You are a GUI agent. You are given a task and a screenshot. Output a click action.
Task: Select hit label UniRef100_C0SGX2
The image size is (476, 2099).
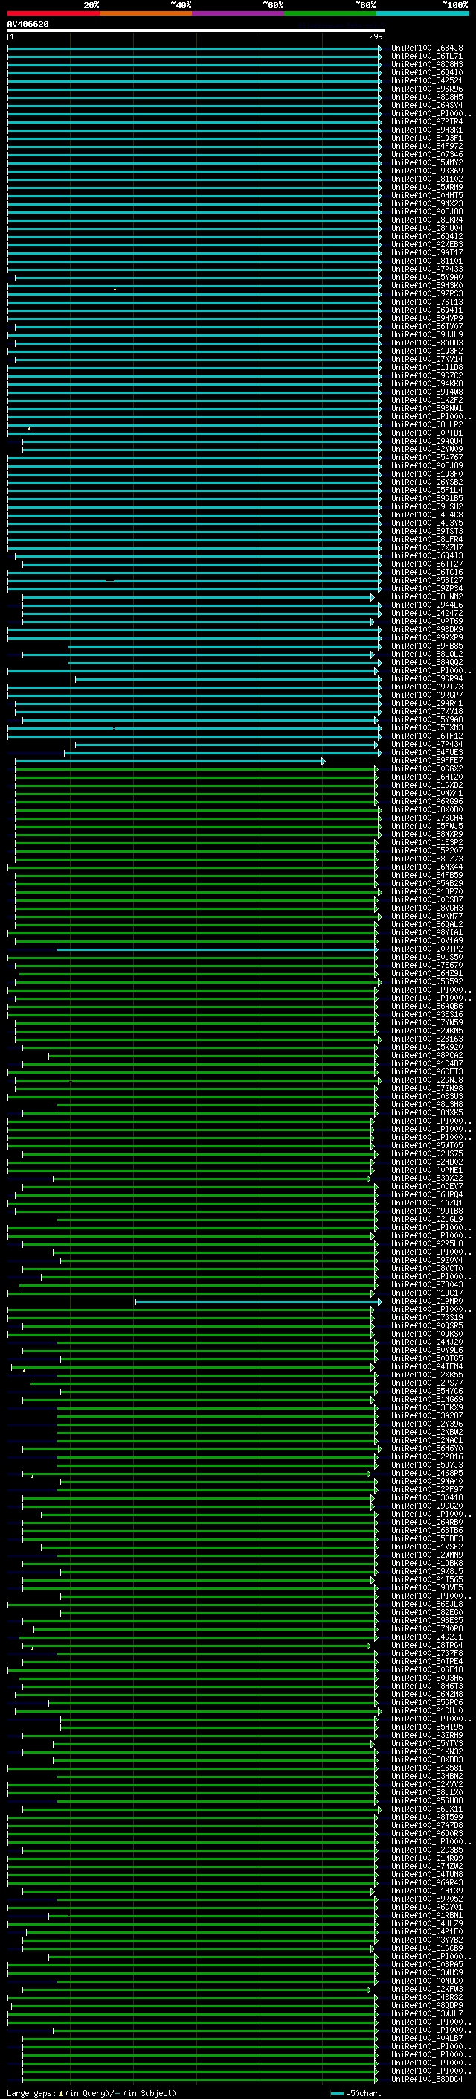tap(427, 769)
